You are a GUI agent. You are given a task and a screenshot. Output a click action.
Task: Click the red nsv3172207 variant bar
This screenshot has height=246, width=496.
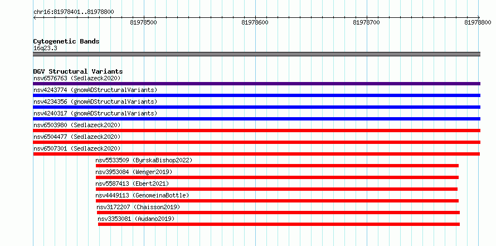pyautogui.click(x=278, y=213)
